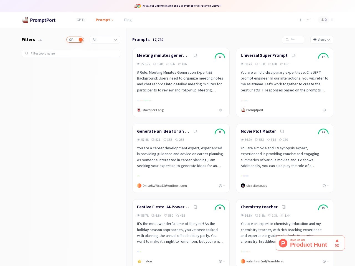Open the Blog page
This screenshot has width=355, height=266.
click(128, 20)
